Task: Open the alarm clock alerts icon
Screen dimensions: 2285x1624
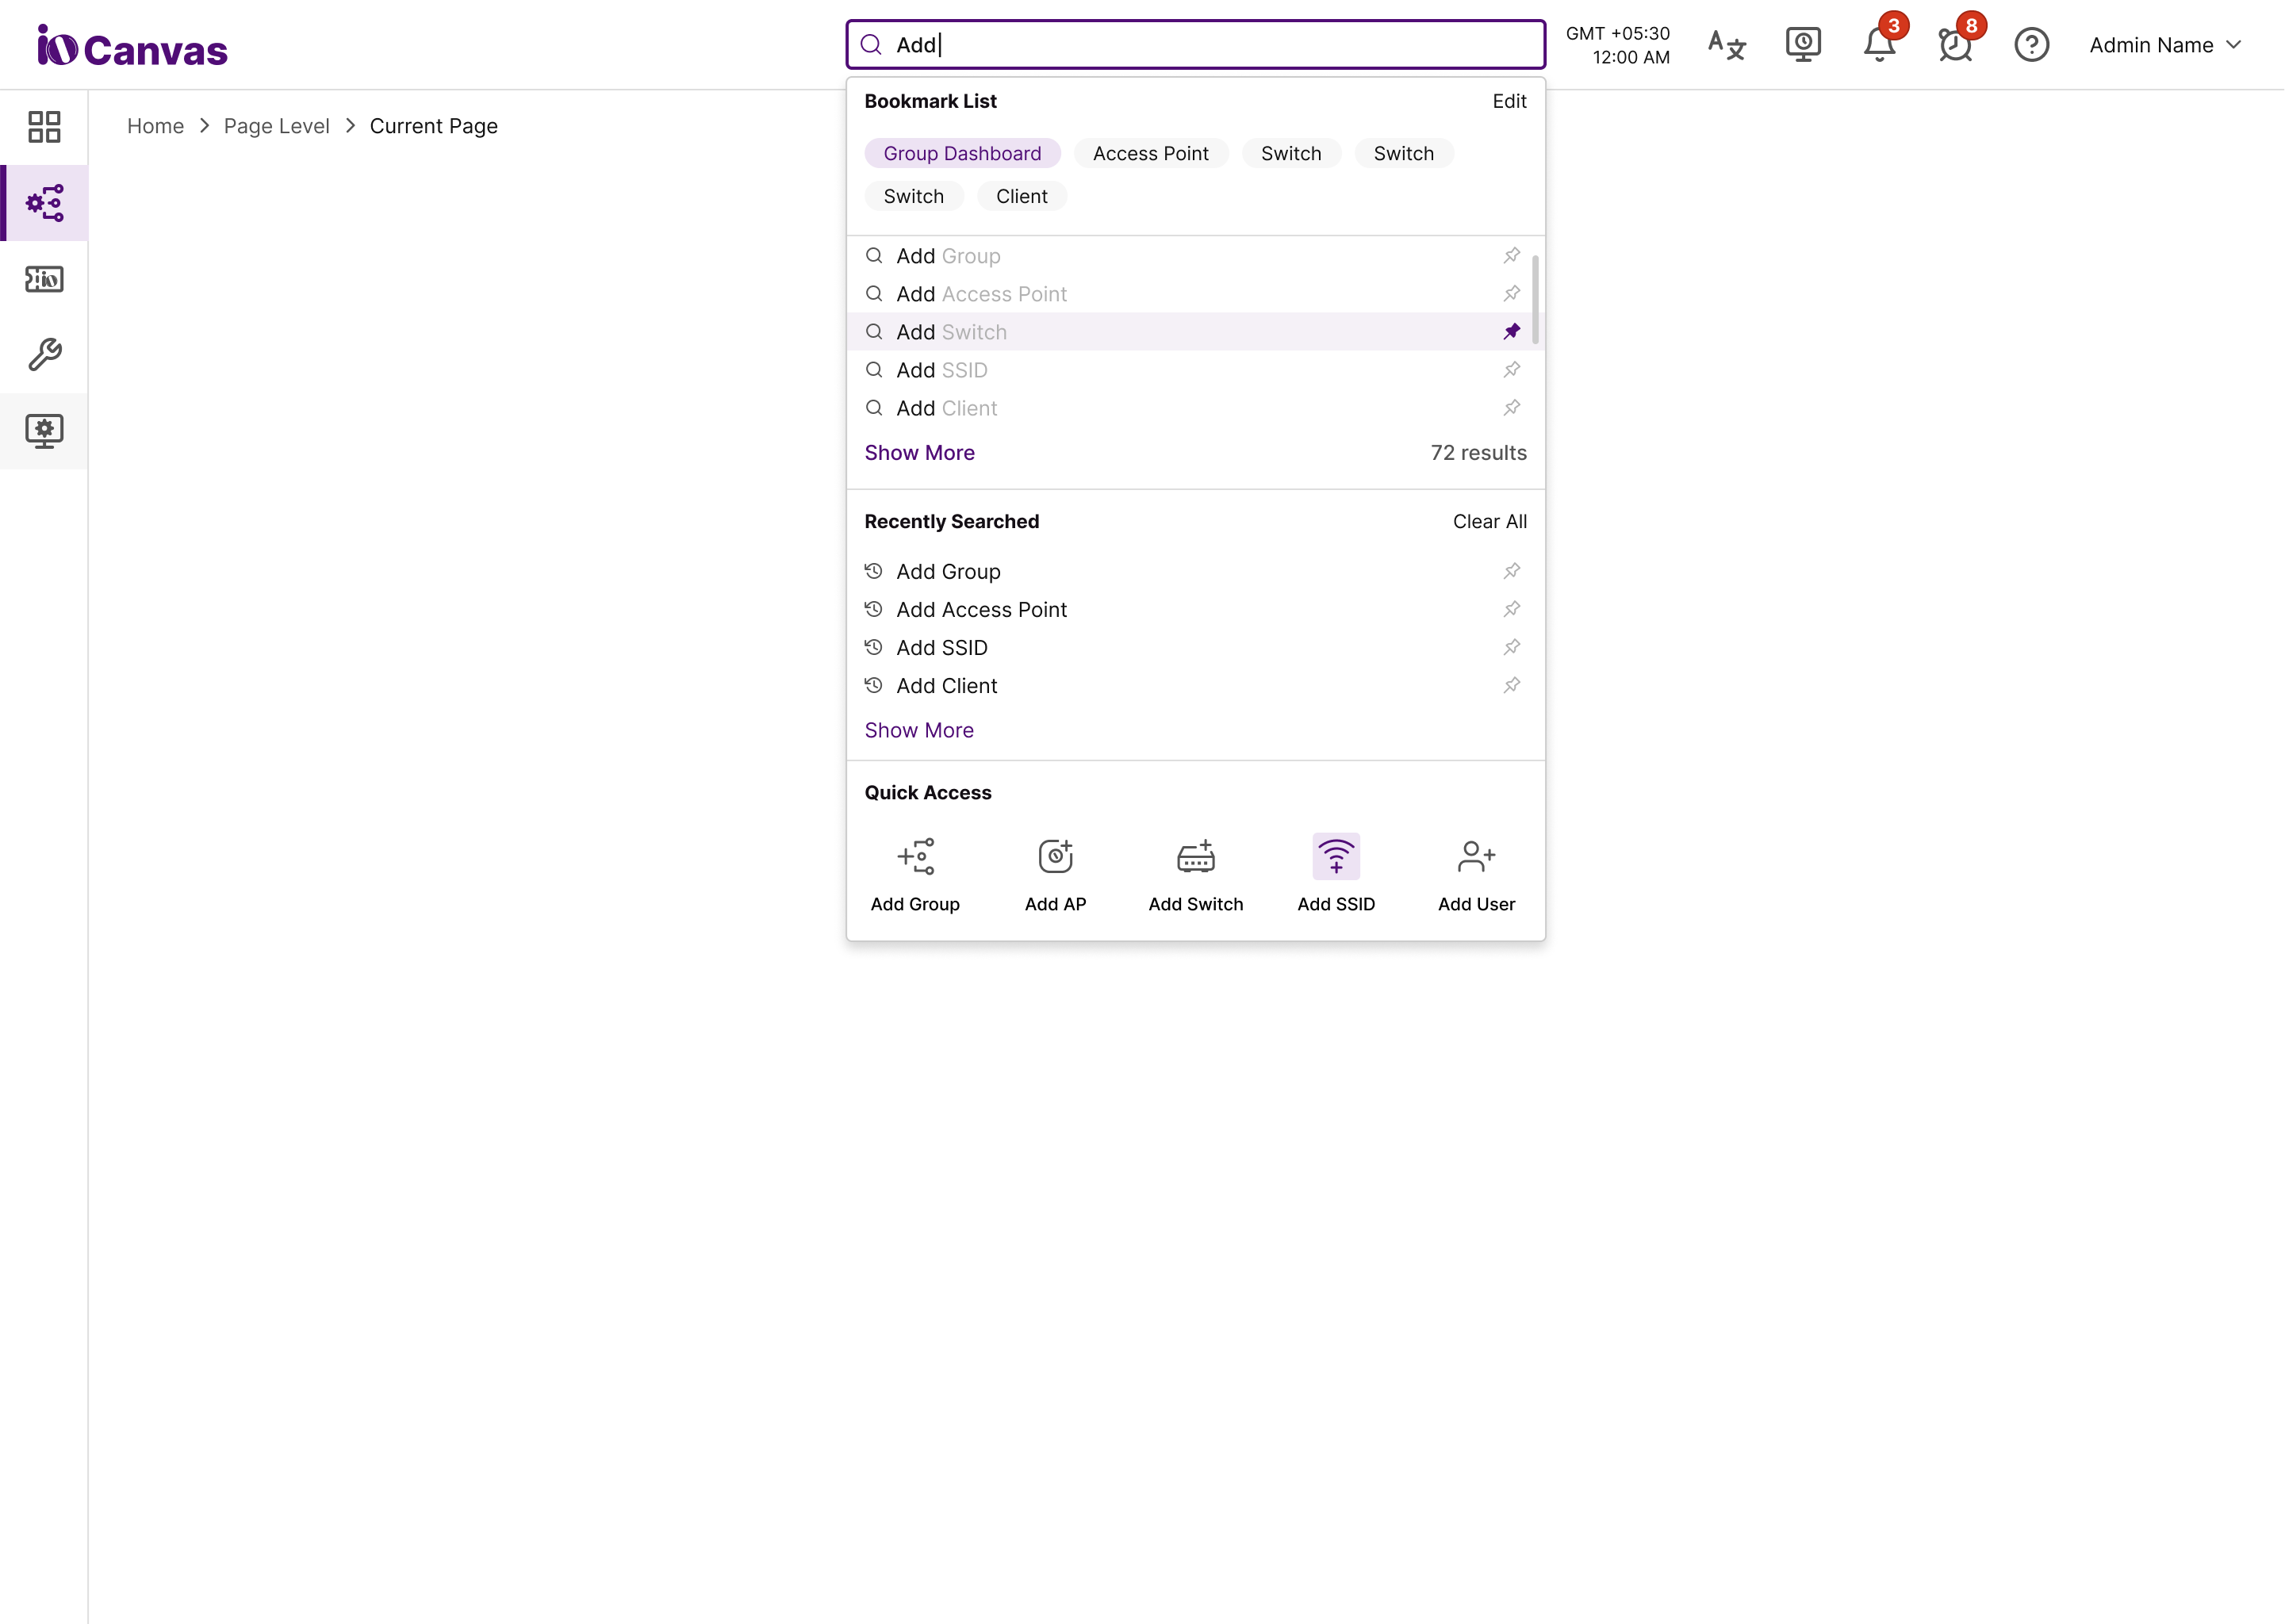Action: pos(1955,45)
